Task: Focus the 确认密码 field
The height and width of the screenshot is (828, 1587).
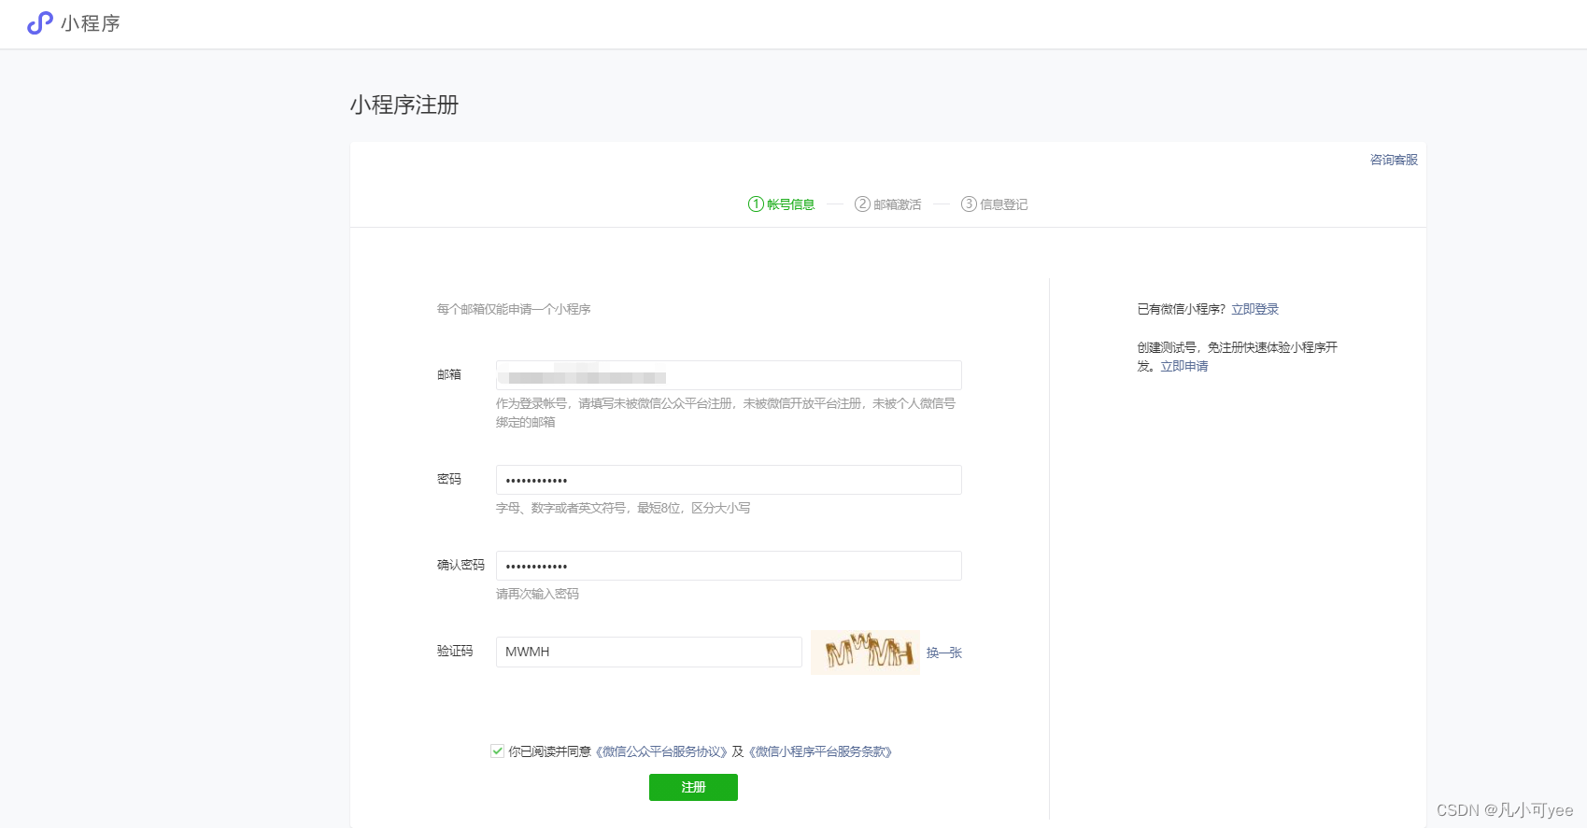Action: tap(729, 566)
